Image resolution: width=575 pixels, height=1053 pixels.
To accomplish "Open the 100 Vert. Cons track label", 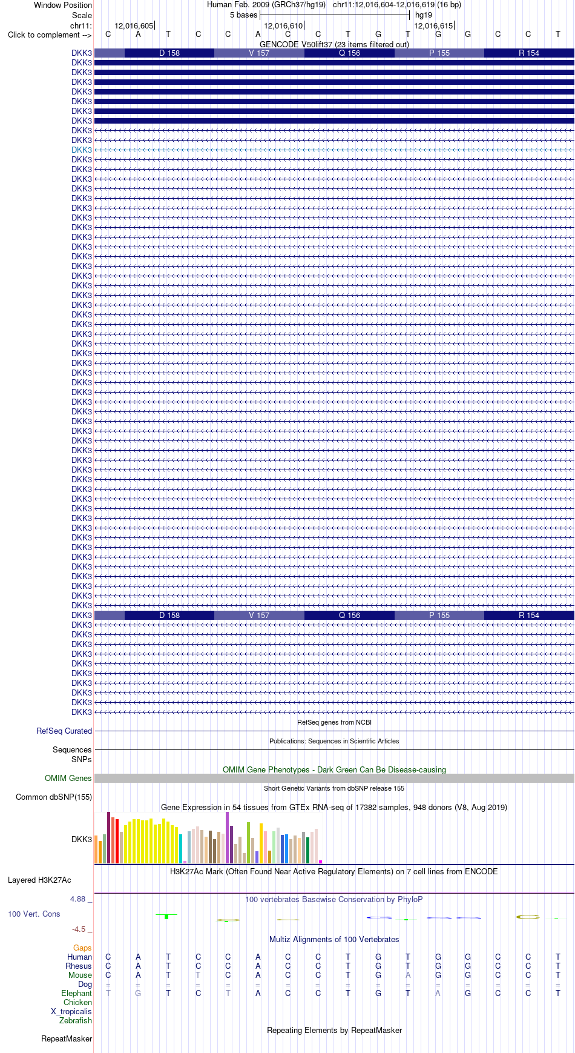I will (x=34, y=914).
